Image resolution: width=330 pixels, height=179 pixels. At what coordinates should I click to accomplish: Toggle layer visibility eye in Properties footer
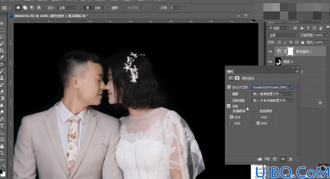click(283, 159)
